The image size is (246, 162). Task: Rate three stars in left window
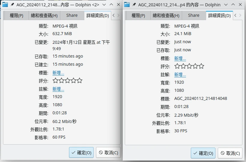pos(67,80)
